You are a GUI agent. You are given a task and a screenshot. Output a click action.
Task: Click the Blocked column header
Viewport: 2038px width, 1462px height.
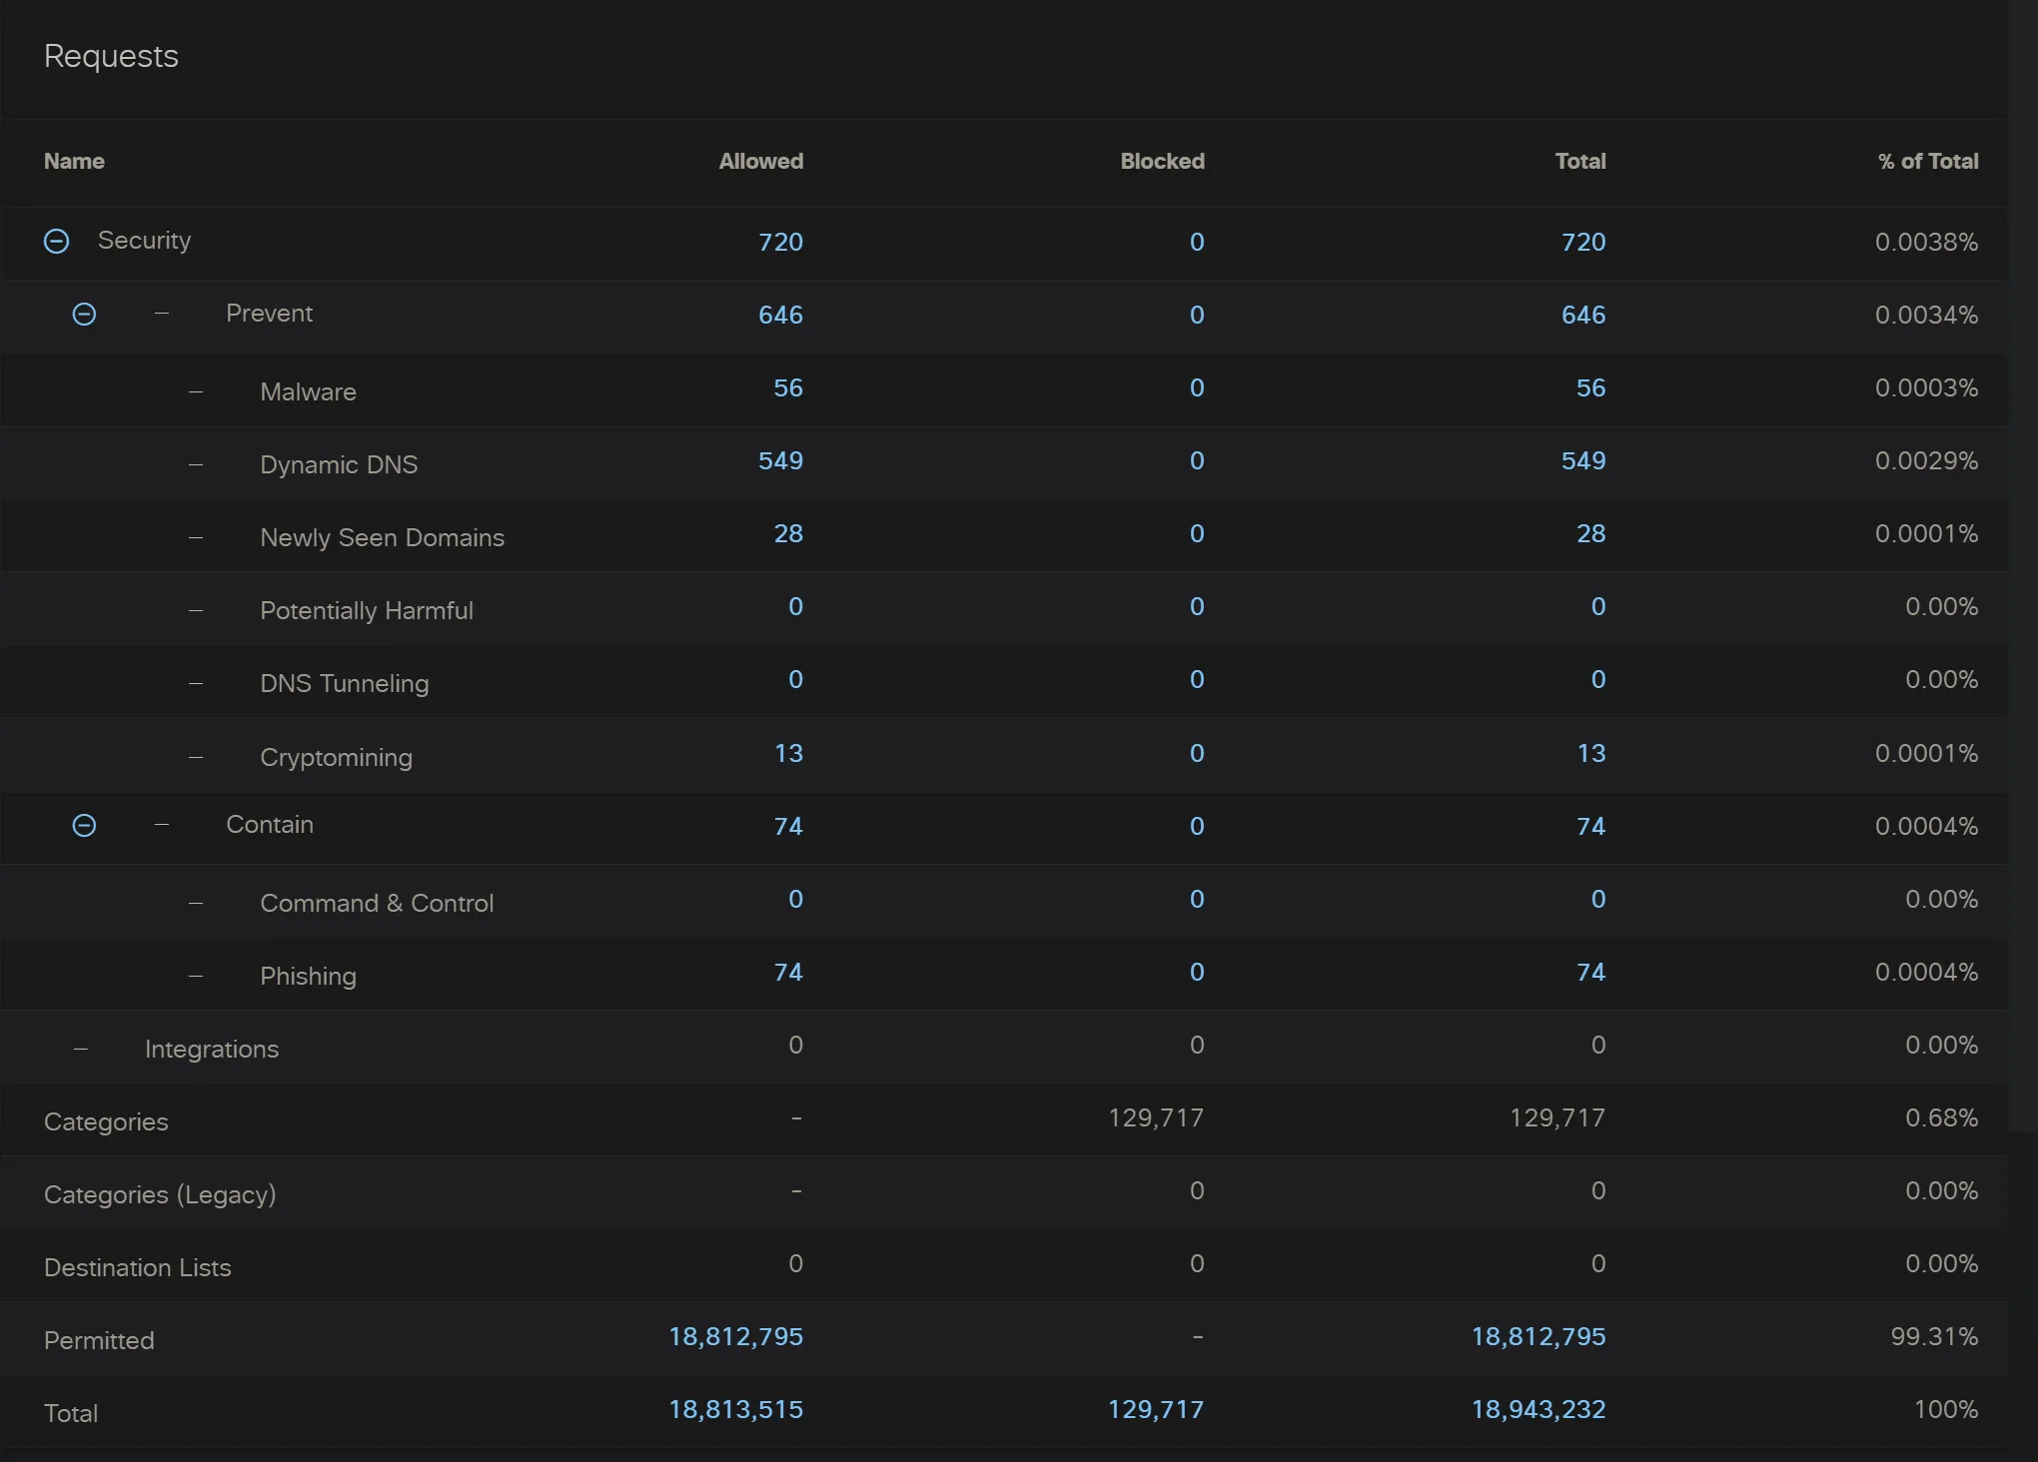coord(1162,161)
